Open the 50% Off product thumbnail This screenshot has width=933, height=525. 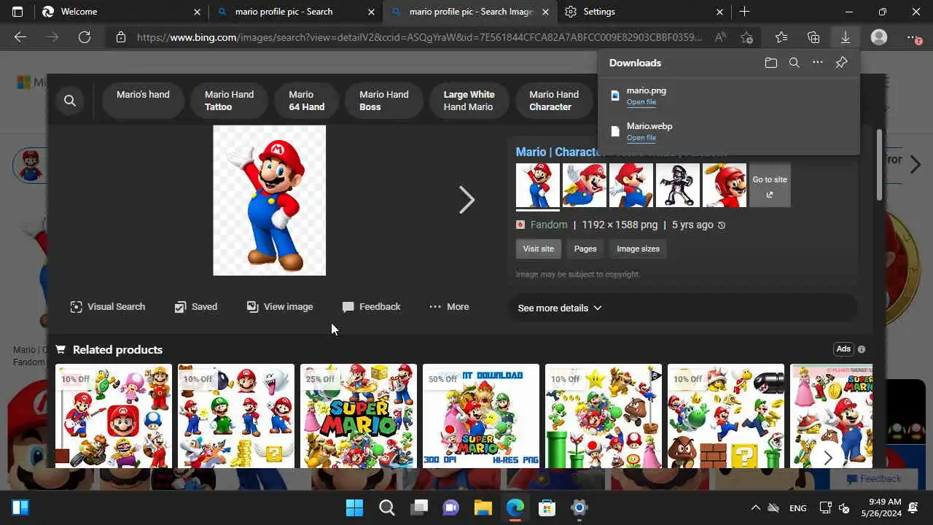click(481, 416)
